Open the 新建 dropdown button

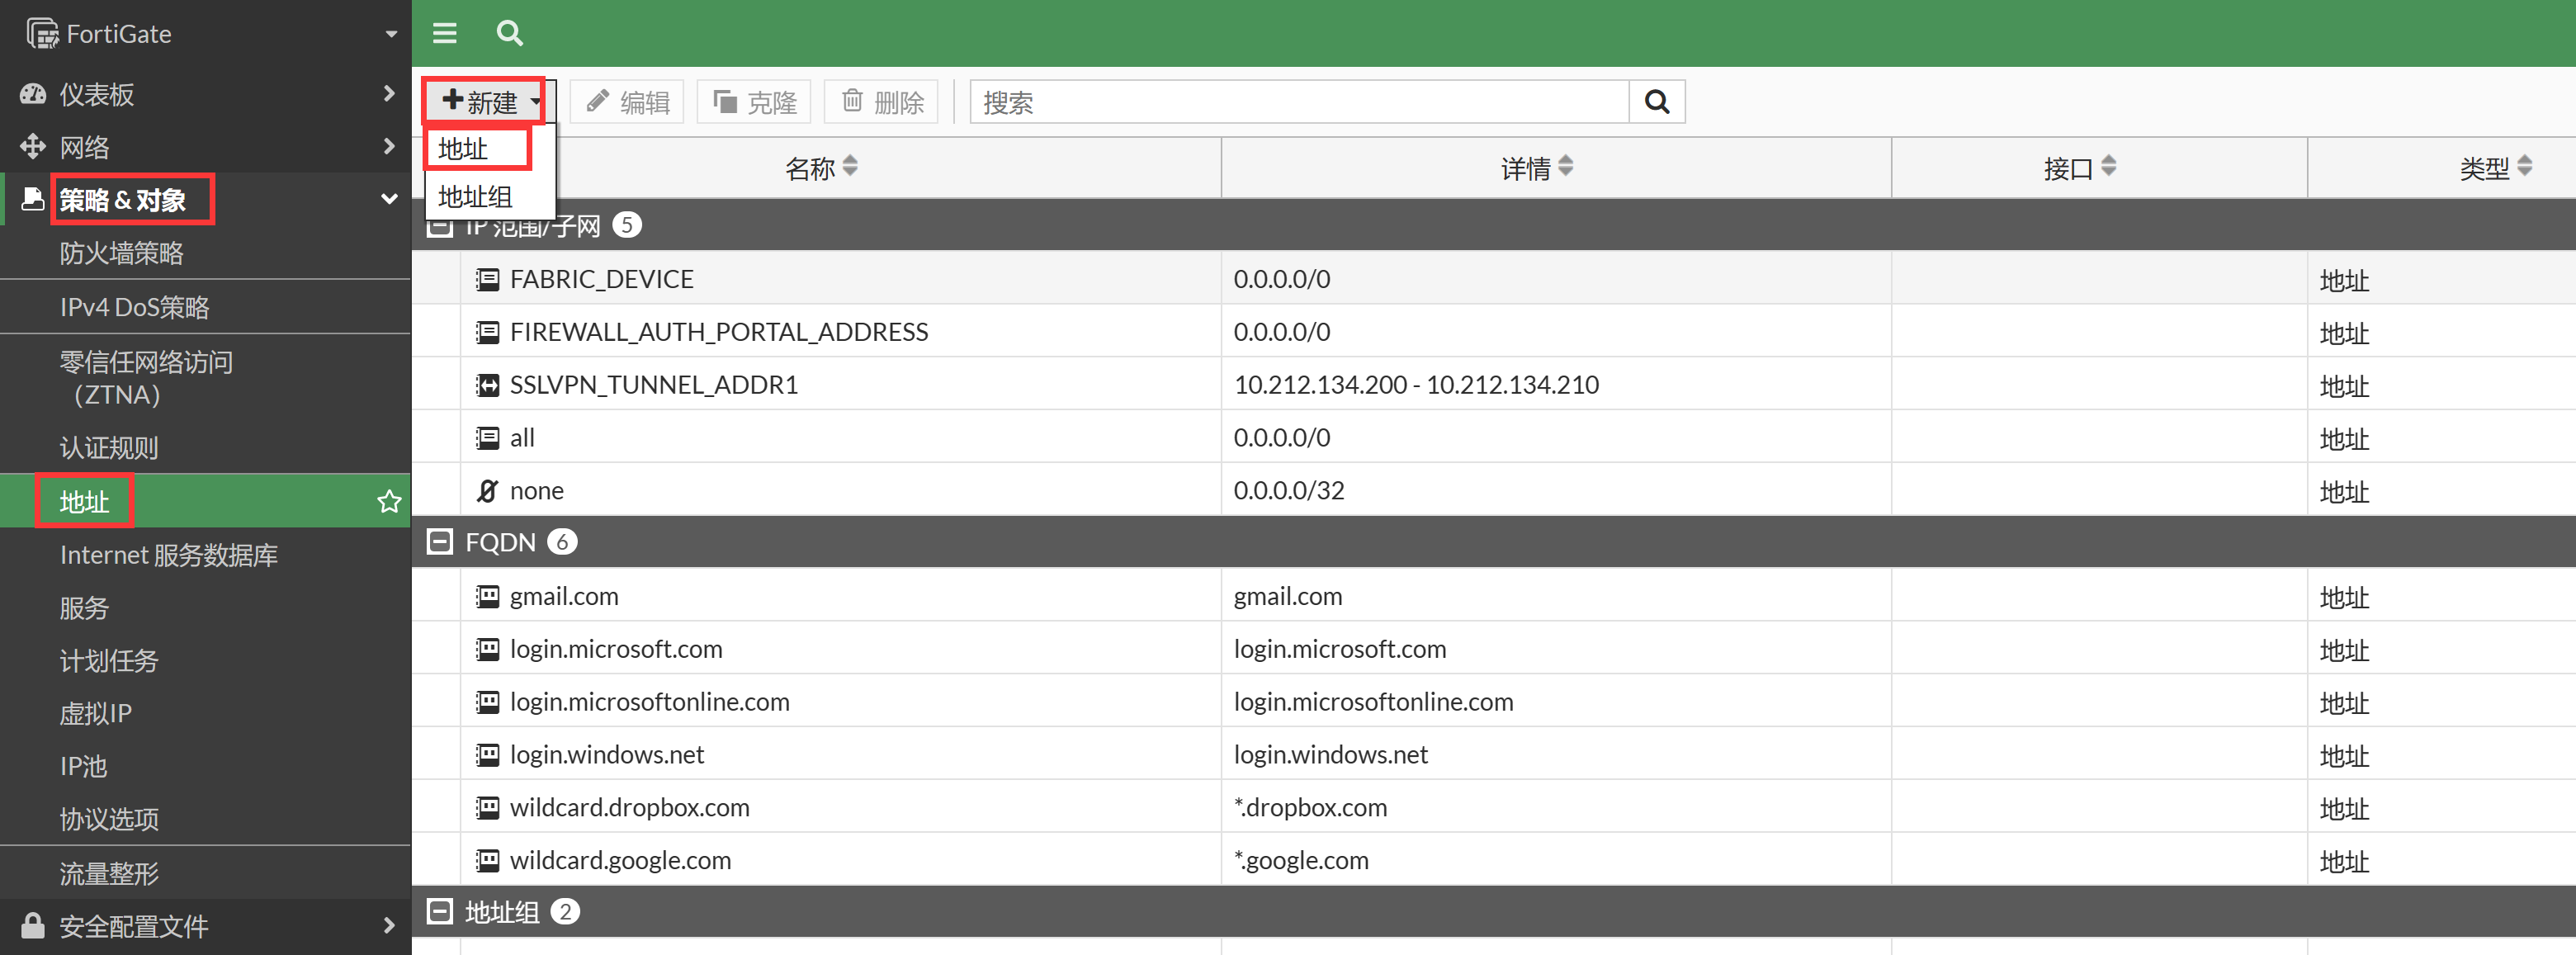pos(484,101)
